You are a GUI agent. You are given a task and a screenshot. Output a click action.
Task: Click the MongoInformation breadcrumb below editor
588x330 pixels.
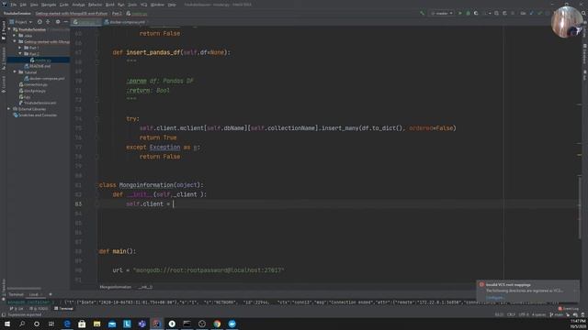coord(116,287)
